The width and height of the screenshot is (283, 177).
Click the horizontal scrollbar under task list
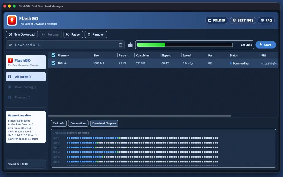pos(140,116)
